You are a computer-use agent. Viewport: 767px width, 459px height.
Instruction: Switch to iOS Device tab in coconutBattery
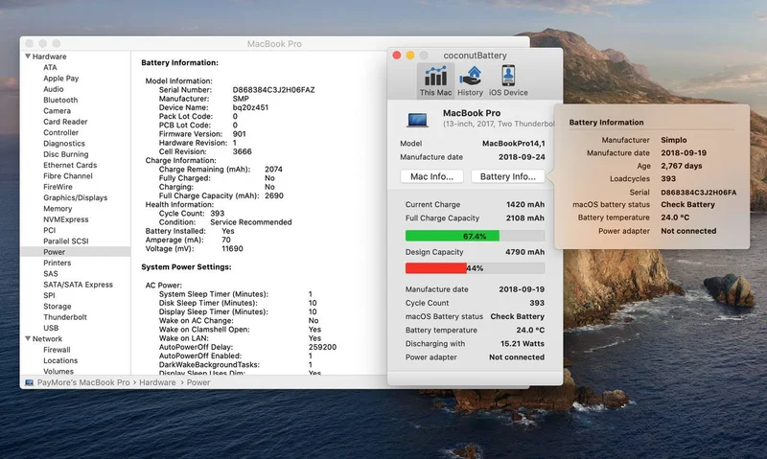(x=508, y=80)
